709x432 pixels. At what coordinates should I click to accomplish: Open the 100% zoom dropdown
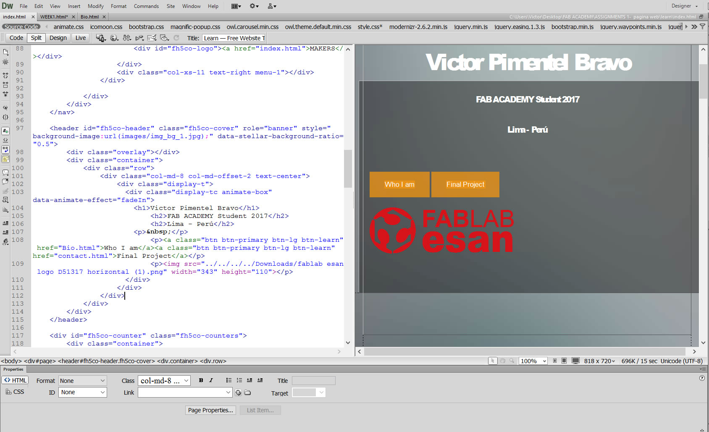coord(533,361)
